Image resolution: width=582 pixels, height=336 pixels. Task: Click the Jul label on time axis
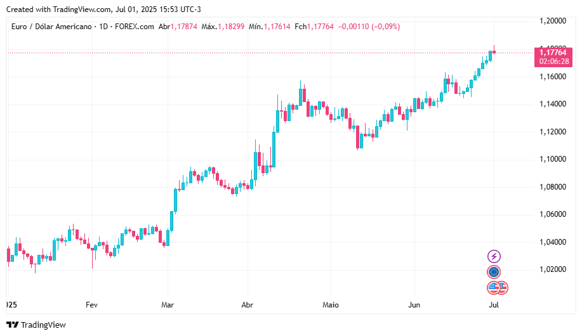494,305
